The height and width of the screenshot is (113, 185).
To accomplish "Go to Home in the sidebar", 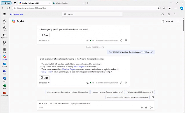I will click(x=4, y=21).
